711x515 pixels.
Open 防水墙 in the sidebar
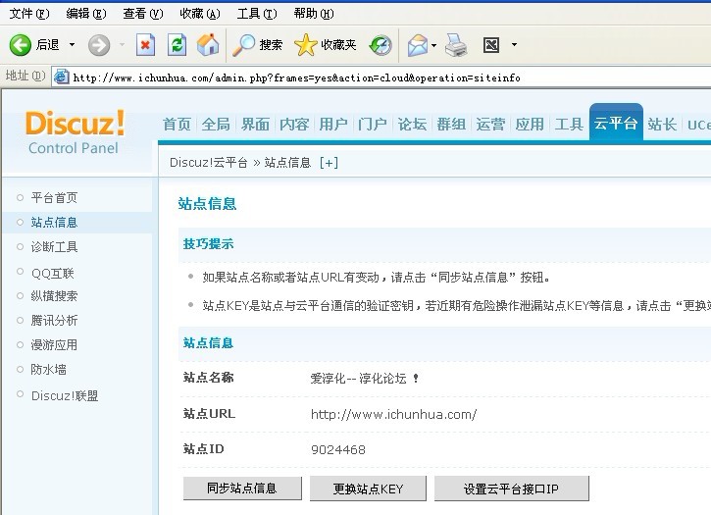coord(48,369)
